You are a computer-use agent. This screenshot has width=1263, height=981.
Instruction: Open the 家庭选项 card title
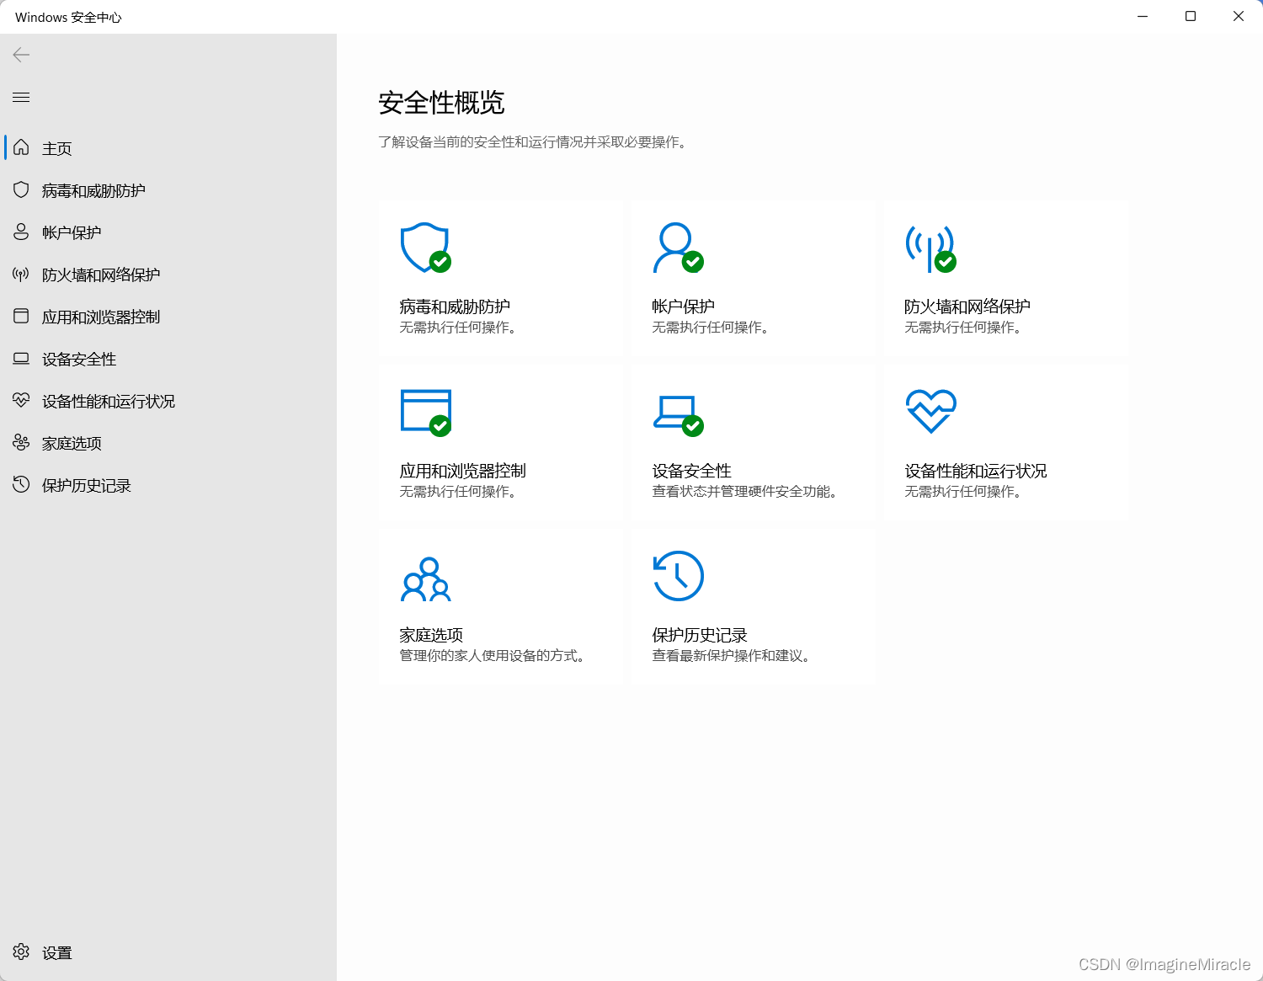431,635
